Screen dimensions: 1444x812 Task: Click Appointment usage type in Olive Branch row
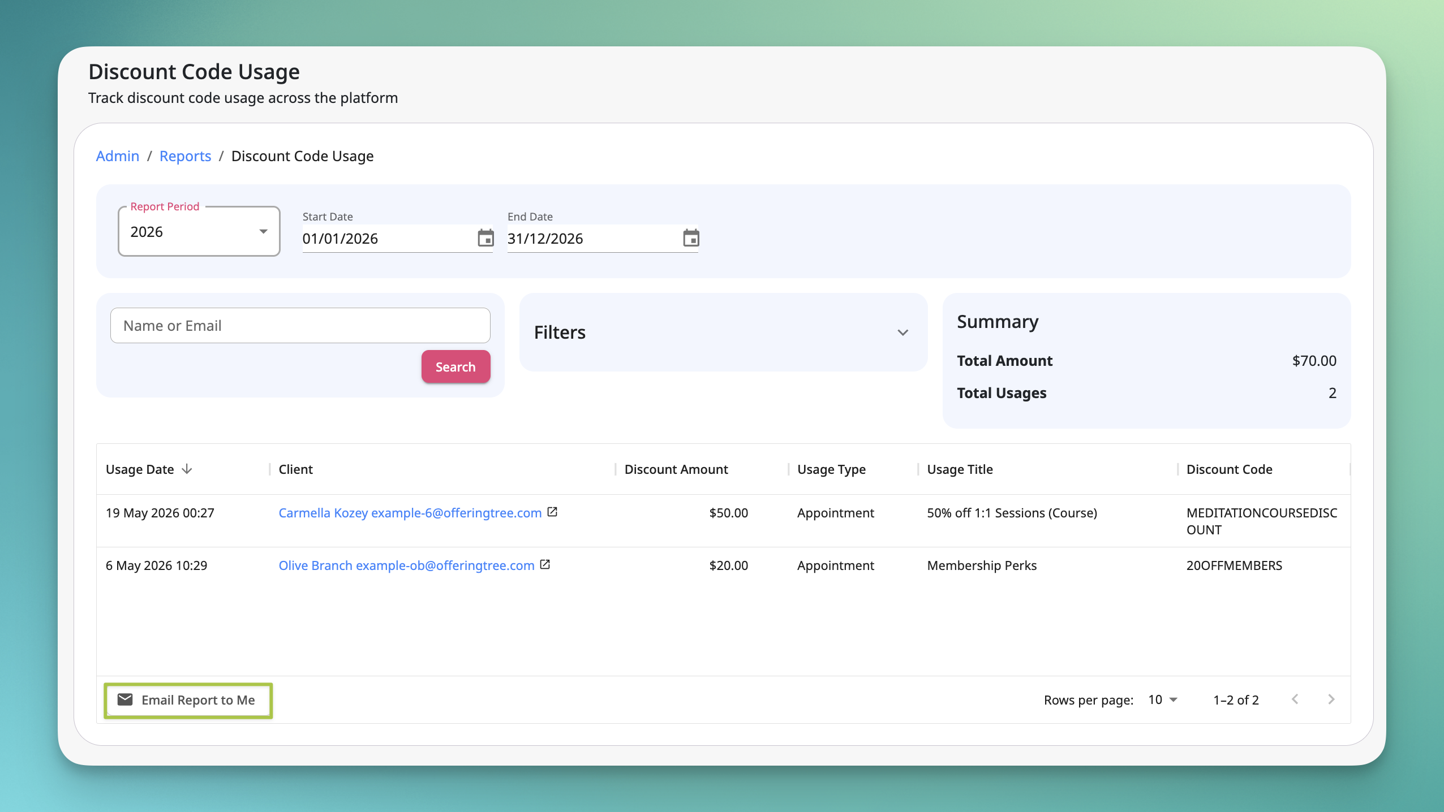click(x=835, y=565)
